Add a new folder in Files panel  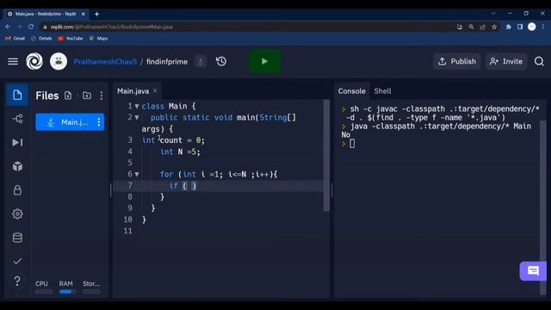(x=87, y=96)
